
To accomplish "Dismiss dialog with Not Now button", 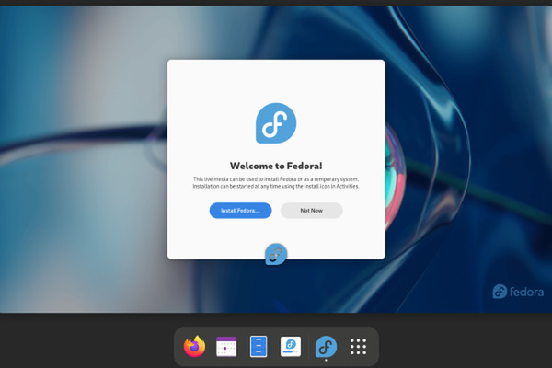I will [311, 211].
